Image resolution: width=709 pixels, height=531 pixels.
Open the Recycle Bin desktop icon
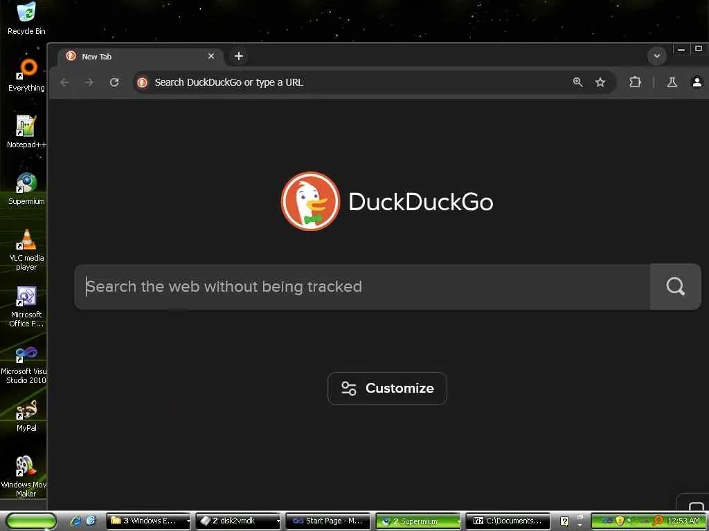tap(26, 18)
